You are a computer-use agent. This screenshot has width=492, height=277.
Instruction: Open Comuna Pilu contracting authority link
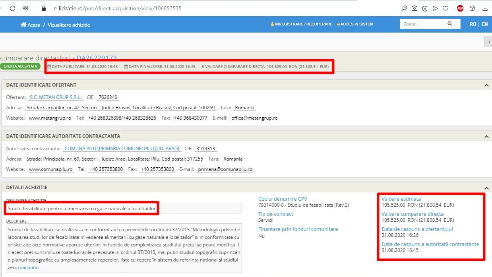122,149
